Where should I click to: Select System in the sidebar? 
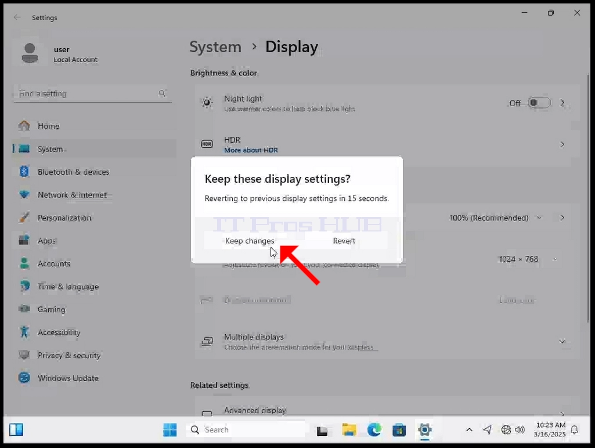pos(95,149)
